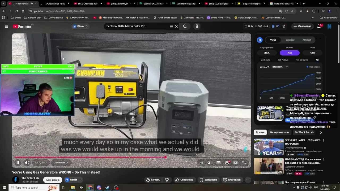This screenshot has width=340, height=191.
Task: Open The Solar Lab channel link
Action: [30, 178]
